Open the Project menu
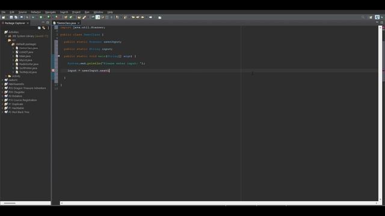Image resolution: width=385 pixels, height=216 pixels. pos(76,12)
